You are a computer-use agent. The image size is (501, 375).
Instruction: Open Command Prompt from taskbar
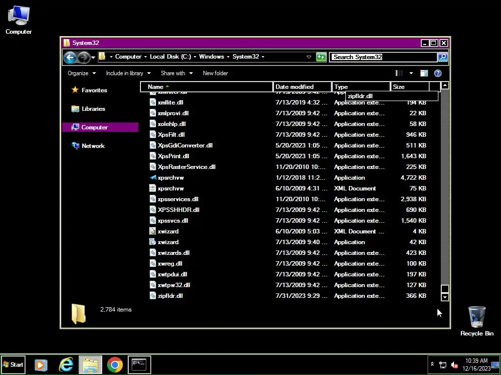[139, 364]
